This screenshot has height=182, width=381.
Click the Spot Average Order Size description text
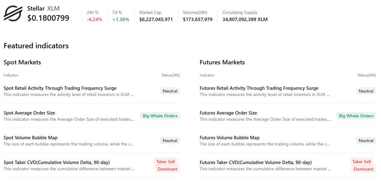(69, 119)
